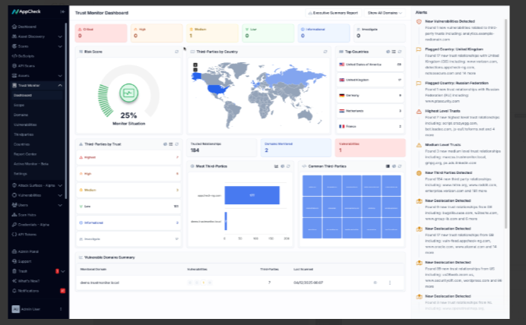Click the three-dot menu in the demo.trustmonitor.local row

tap(390, 282)
